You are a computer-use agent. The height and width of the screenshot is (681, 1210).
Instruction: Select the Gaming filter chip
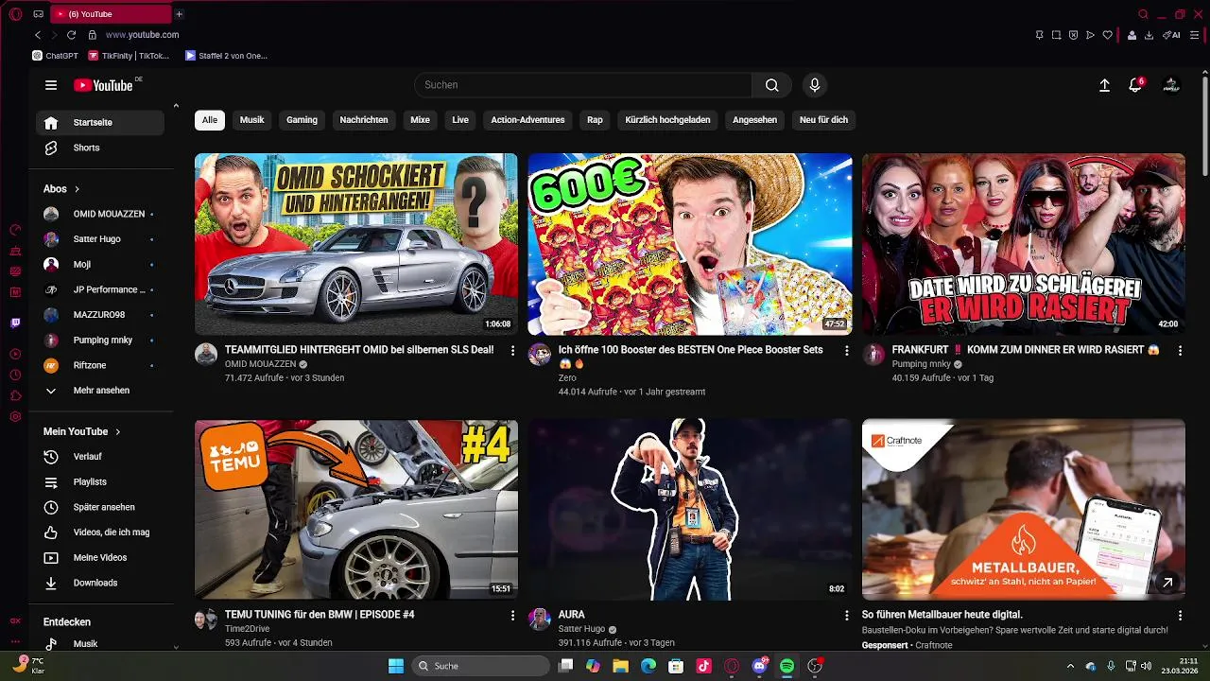pyautogui.click(x=302, y=120)
